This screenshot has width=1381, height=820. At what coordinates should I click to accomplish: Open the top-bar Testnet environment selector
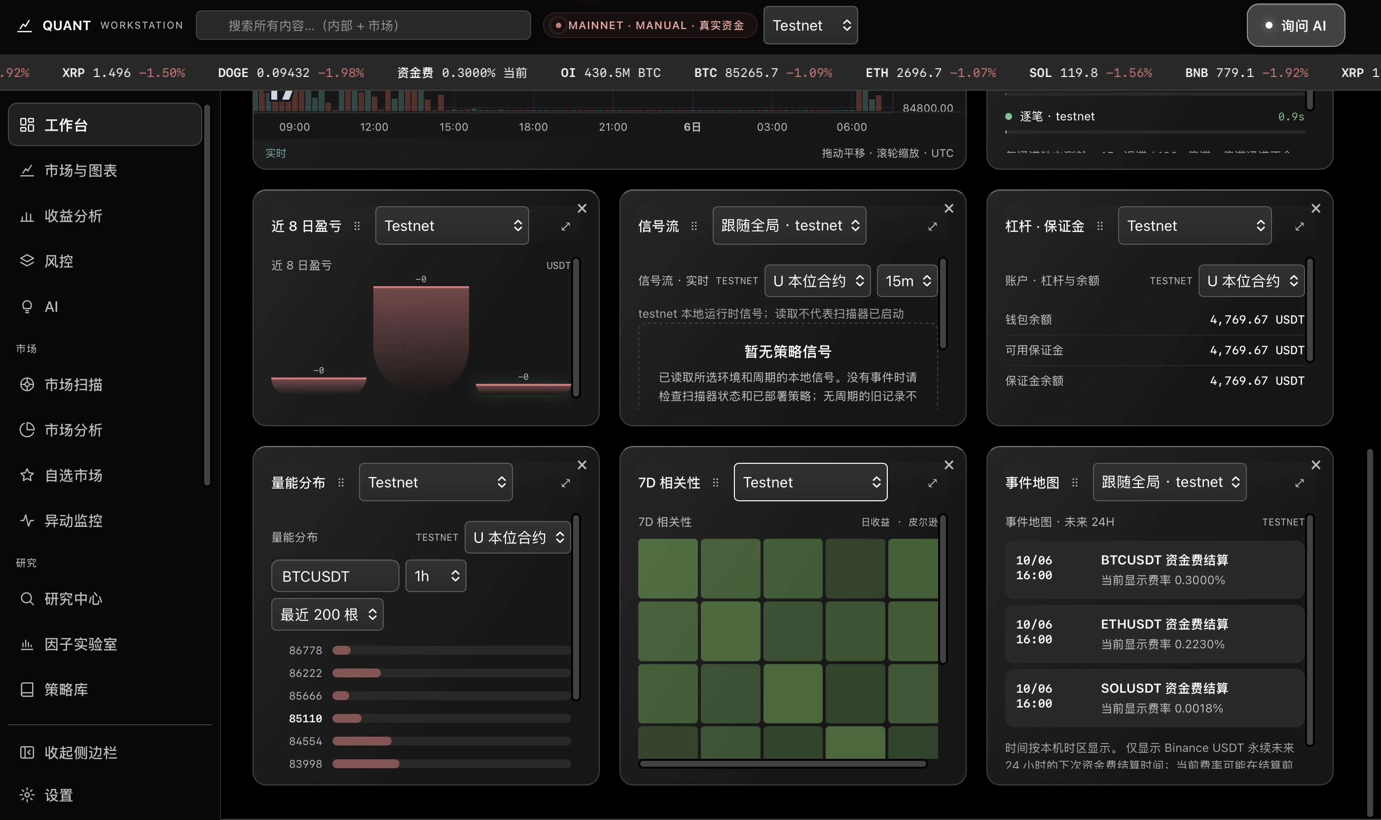pos(810,26)
